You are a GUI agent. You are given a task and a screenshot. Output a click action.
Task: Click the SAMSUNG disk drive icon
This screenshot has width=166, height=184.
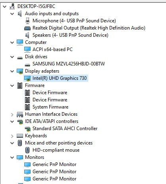tap(27, 65)
